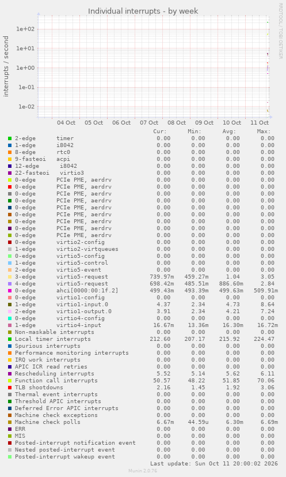Click the 'interrupts / second' axis label

[6, 66]
